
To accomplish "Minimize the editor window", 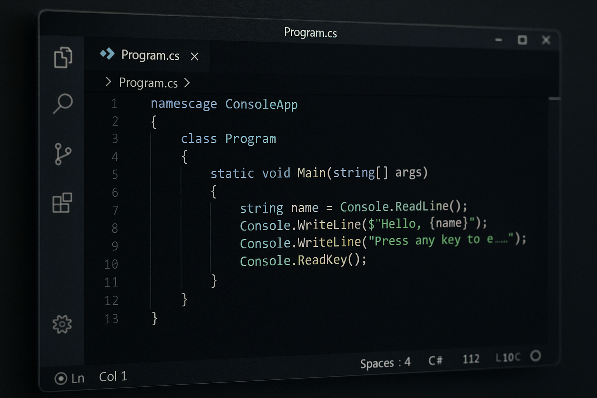I will pos(499,40).
